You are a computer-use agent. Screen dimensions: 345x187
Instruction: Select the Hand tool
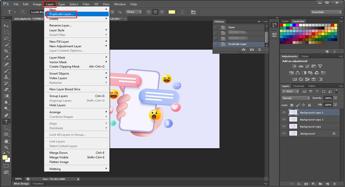click(x=6, y=141)
